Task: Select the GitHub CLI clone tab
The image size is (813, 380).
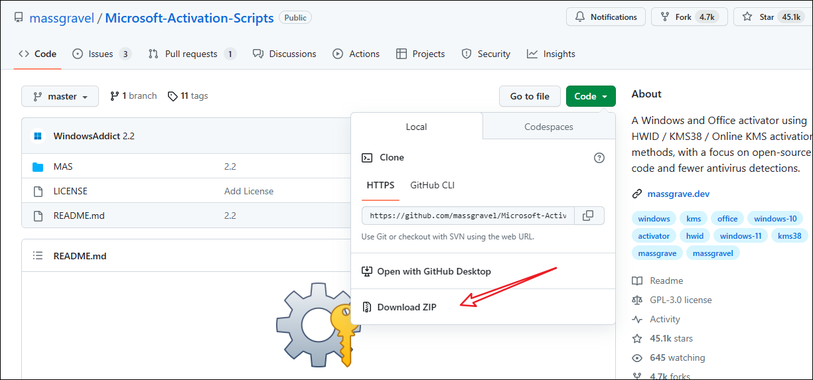Action: pyautogui.click(x=432, y=185)
